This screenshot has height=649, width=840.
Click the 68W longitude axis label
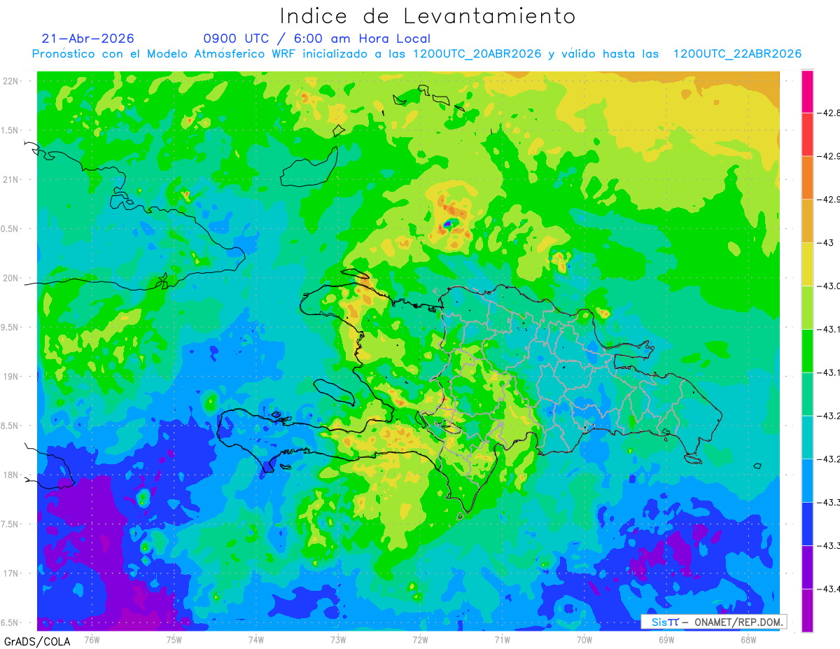click(x=748, y=639)
